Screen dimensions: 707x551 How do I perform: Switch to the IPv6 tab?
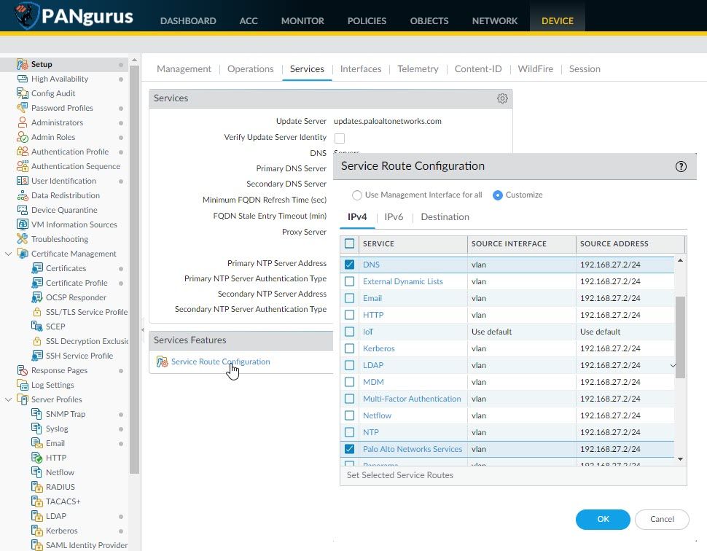pos(394,217)
